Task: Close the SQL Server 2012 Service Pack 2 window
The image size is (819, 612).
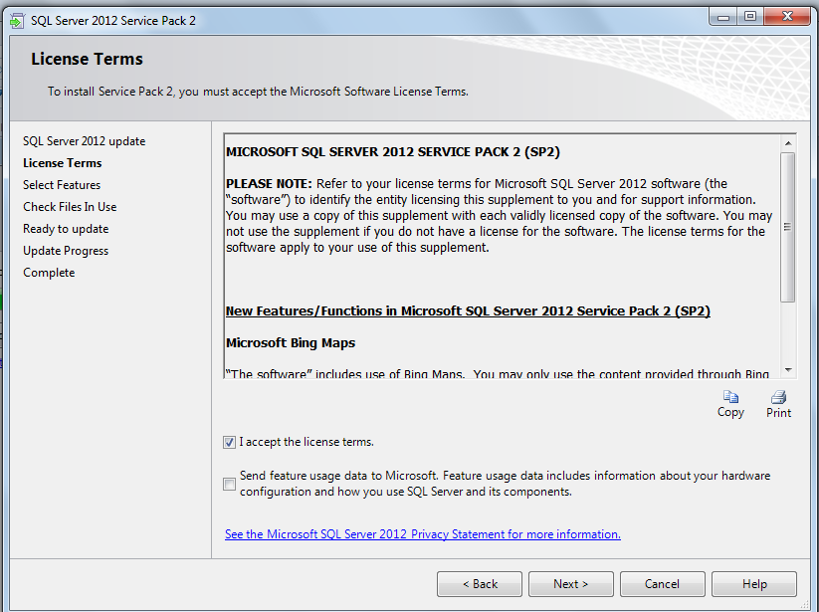Action: pos(787,17)
